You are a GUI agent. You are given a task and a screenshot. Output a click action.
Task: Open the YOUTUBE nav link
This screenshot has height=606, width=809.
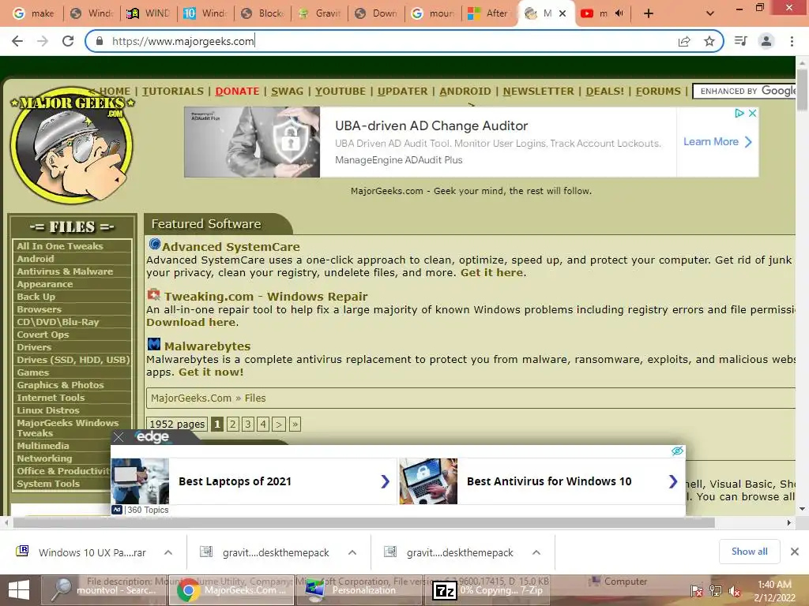tap(341, 92)
